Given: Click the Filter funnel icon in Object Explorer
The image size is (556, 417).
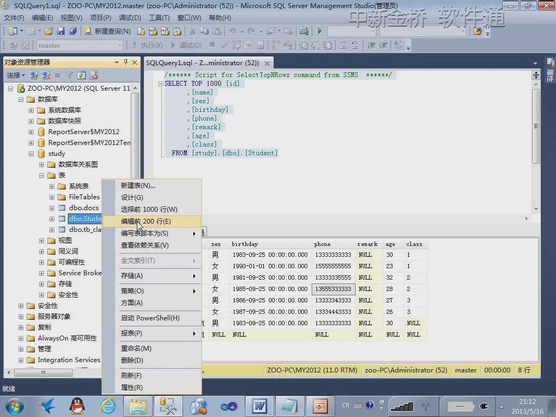Looking at the screenshot, I should click(69, 75).
